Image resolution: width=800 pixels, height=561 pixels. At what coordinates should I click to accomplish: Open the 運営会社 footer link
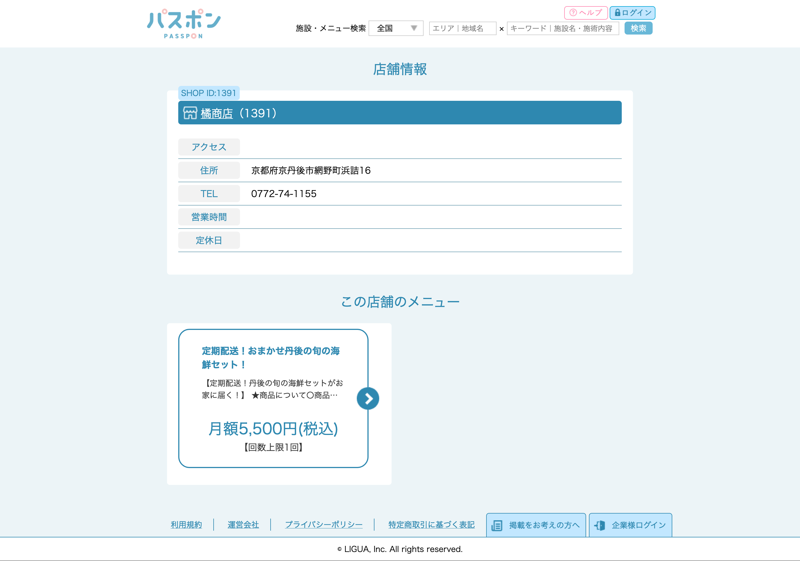pos(243,524)
